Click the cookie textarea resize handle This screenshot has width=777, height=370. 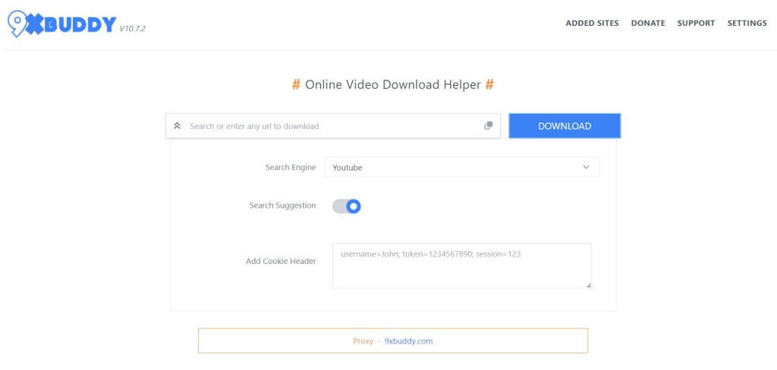click(x=587, y=284)
